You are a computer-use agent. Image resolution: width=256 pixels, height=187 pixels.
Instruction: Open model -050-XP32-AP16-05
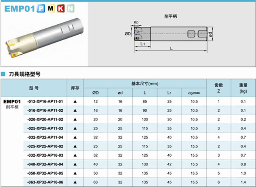tap(45, 173)
